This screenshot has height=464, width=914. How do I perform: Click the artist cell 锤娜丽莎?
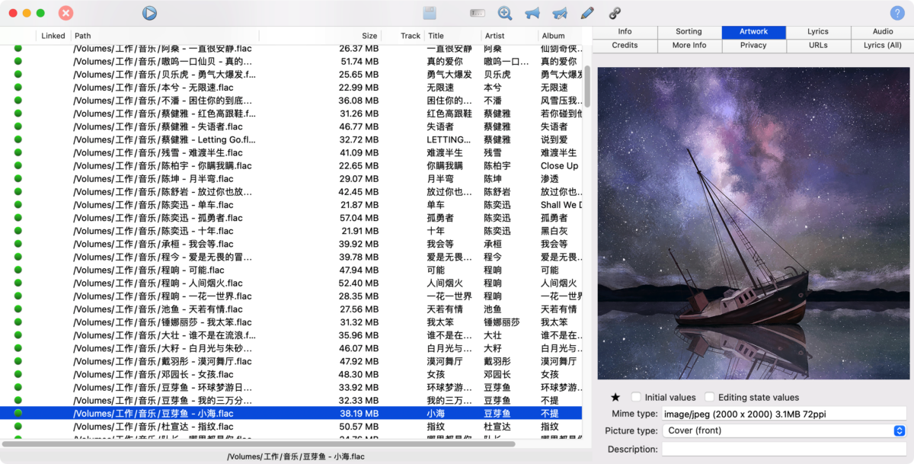tap(502, 322)
